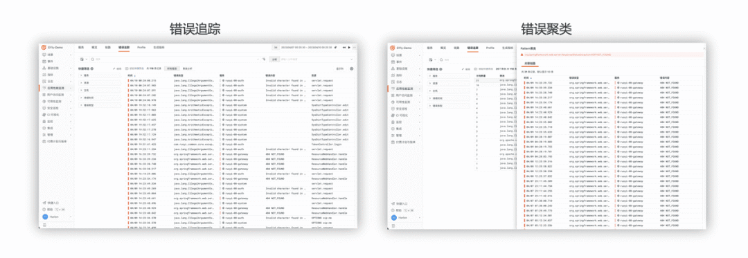
Task: Click the column settings gear in 错误追踪 window
Action: coord(352,68)
